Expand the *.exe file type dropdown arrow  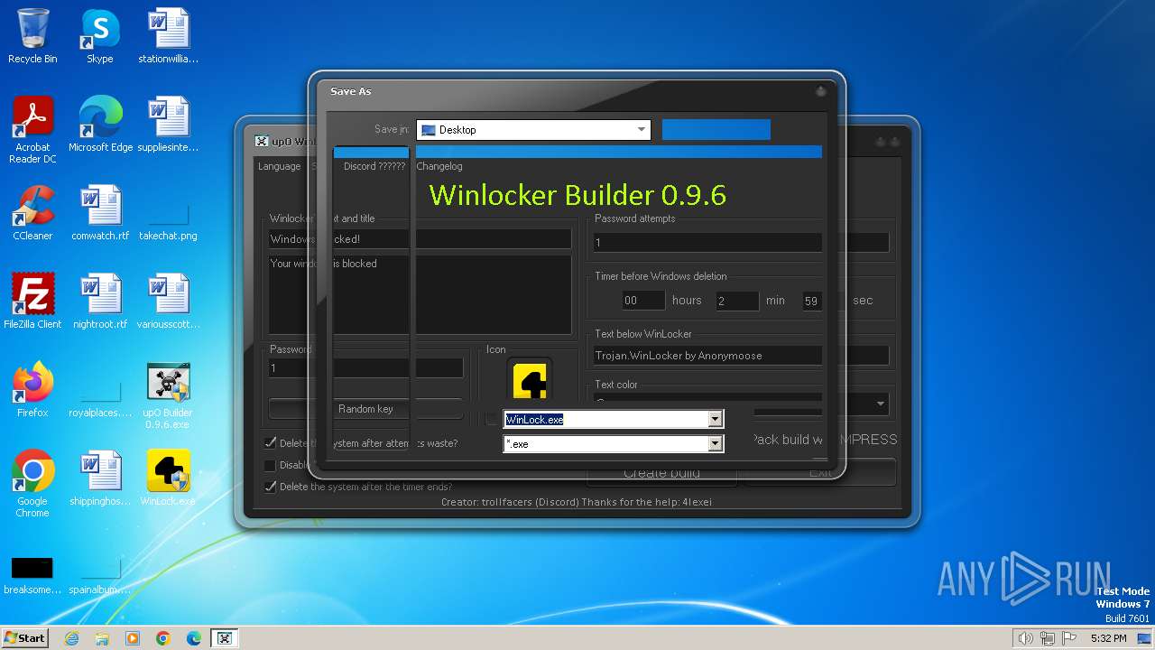point(716,444)
